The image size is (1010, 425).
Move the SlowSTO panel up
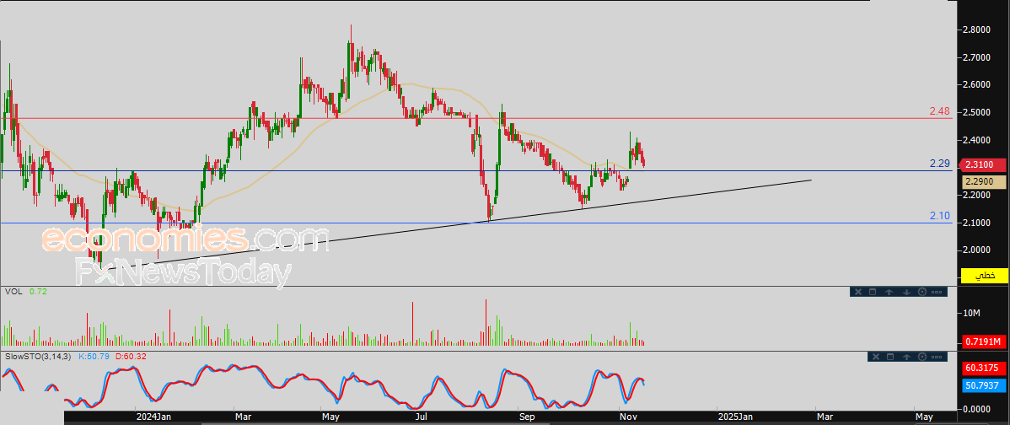coord(906,357)
